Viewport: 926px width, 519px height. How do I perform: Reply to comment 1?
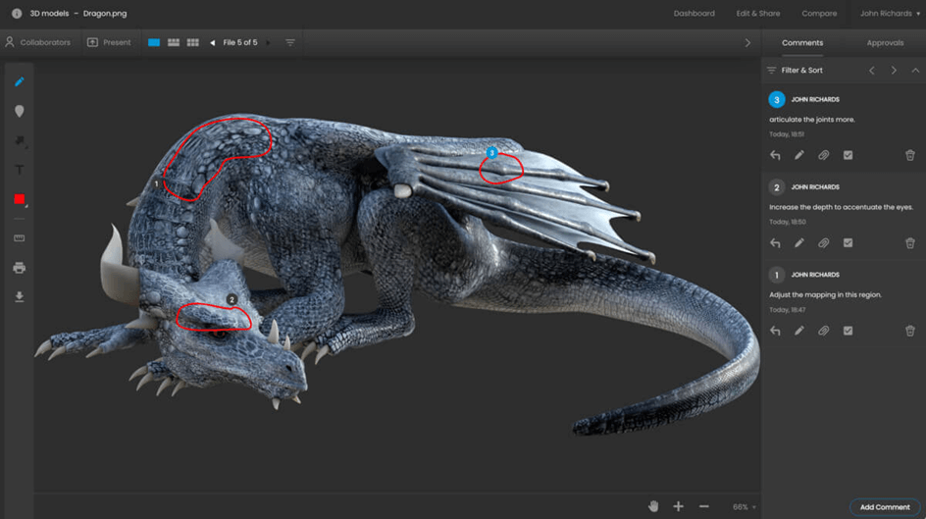pos(775,332)
